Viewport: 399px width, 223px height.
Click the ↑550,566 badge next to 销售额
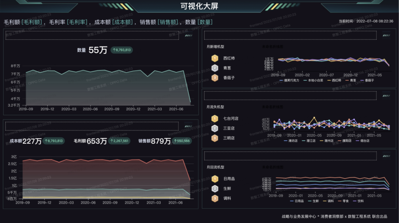pos(182,141)
